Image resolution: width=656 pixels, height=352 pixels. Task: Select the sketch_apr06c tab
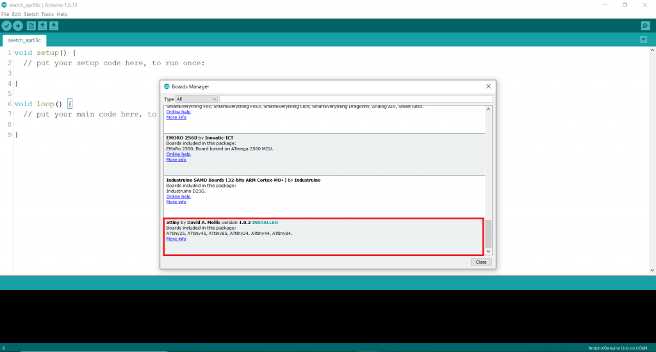click(24, 40)
